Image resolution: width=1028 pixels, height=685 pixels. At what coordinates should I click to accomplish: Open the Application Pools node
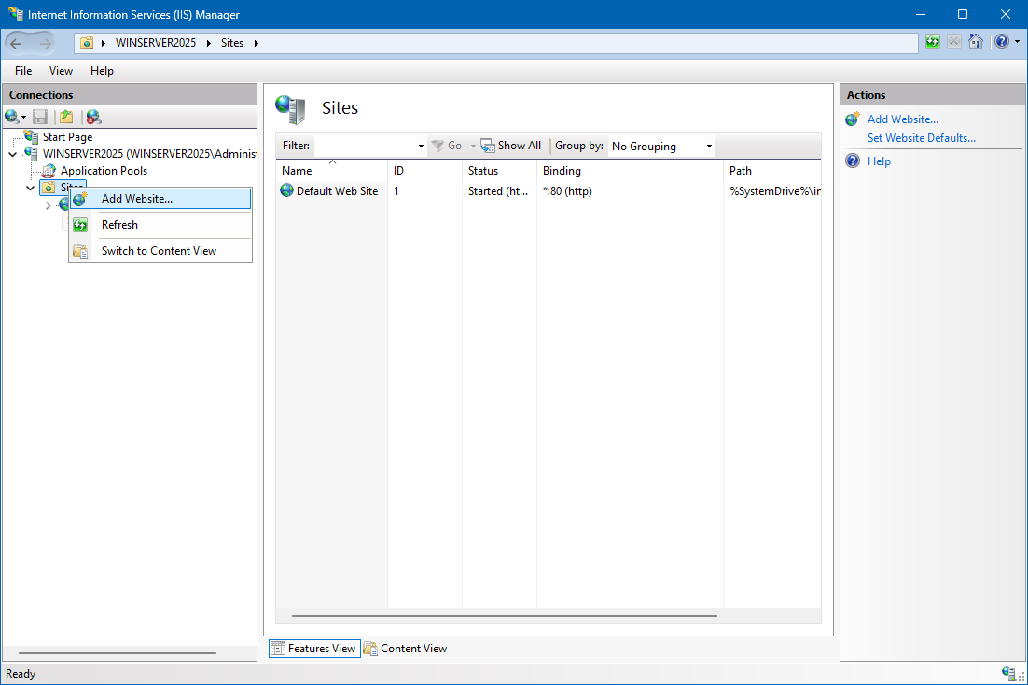(x=104, y=171)
